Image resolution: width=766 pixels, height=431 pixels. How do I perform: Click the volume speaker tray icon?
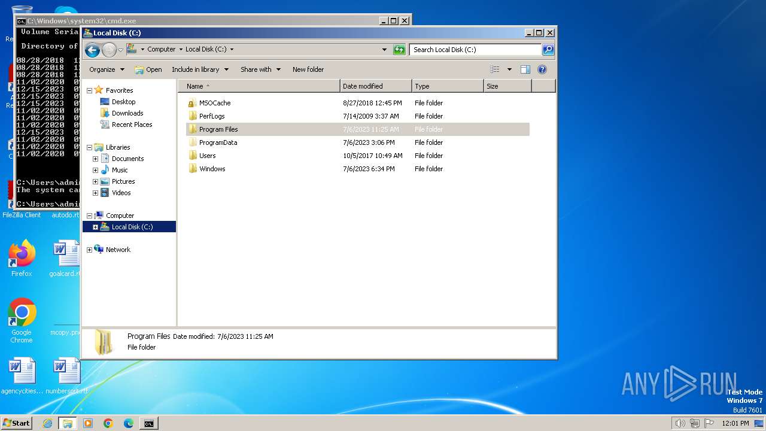click(x=680, y=423)
